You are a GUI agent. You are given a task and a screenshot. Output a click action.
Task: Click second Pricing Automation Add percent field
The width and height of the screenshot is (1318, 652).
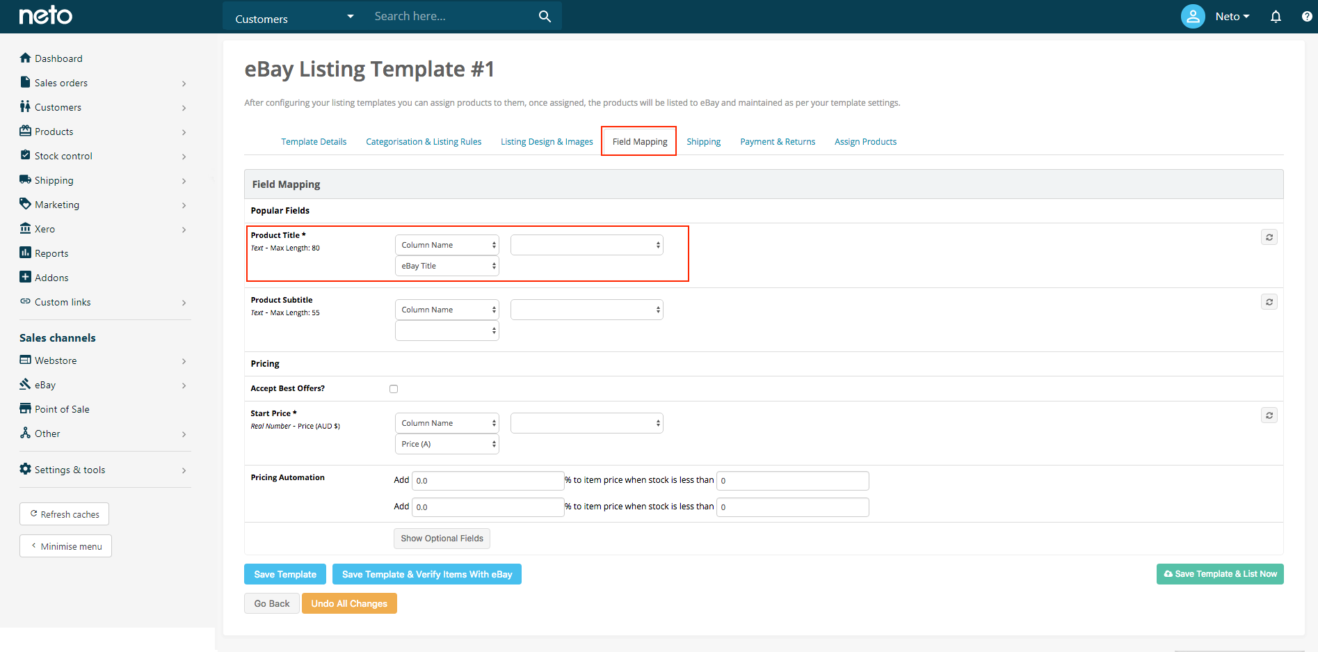(488, 507)
